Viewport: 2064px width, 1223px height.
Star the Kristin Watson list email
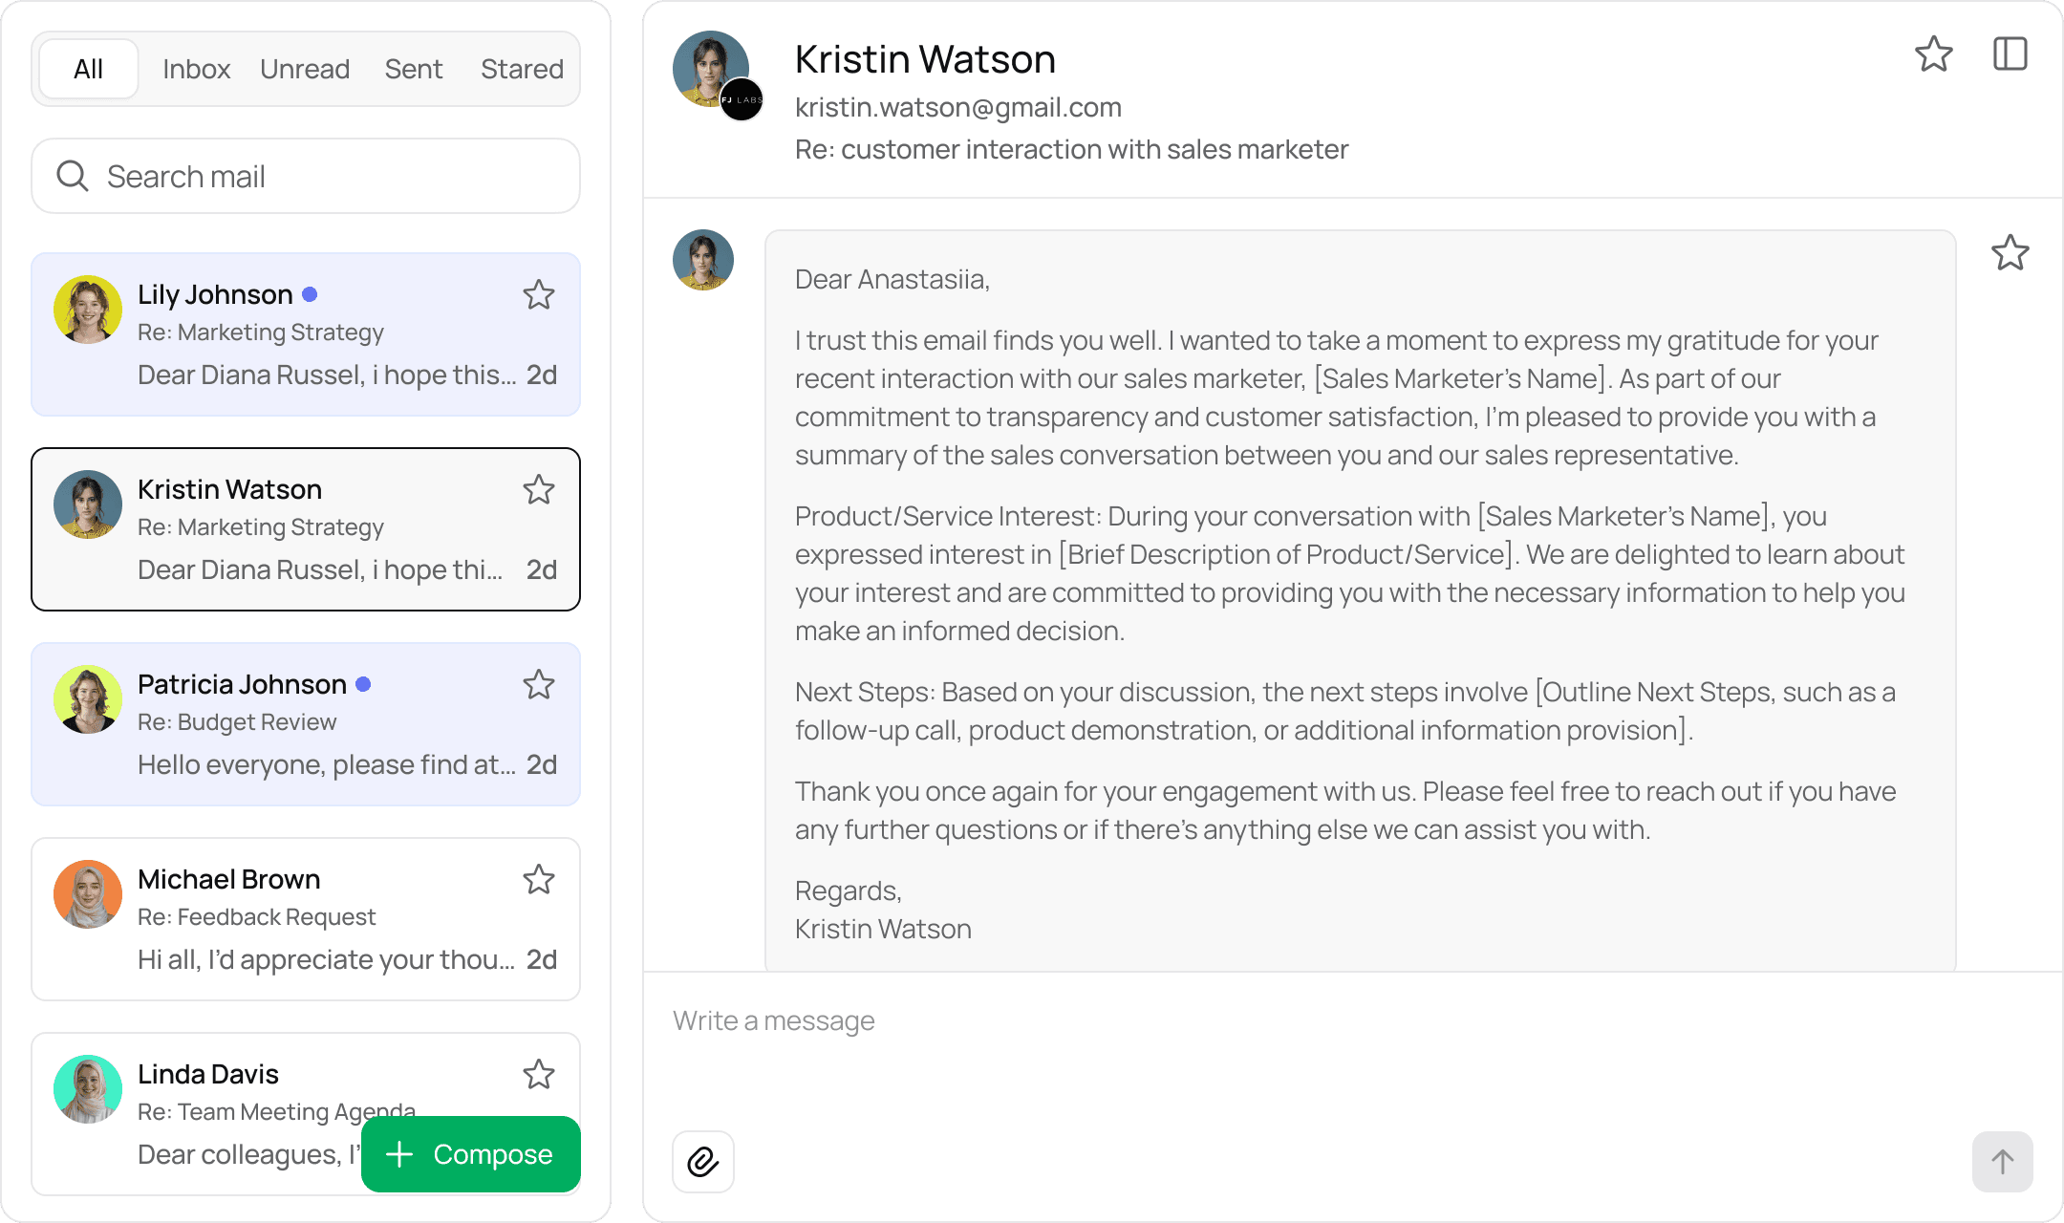tap(539, 489)
